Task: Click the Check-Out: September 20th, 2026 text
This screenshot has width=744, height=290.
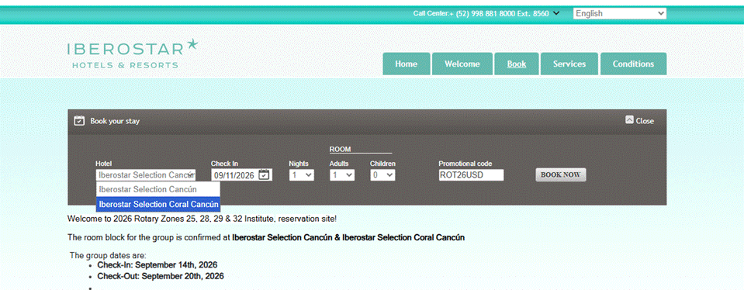Action: (x=161, y=276)
